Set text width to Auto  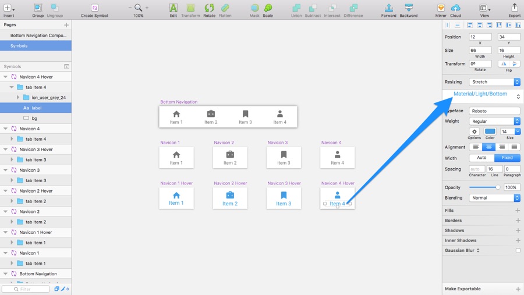(481, 158)
